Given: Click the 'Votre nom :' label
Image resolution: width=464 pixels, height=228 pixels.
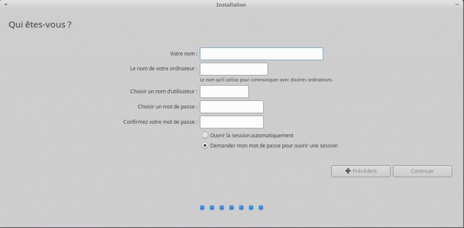Looking at the screenshot, I should pos(184,54).
